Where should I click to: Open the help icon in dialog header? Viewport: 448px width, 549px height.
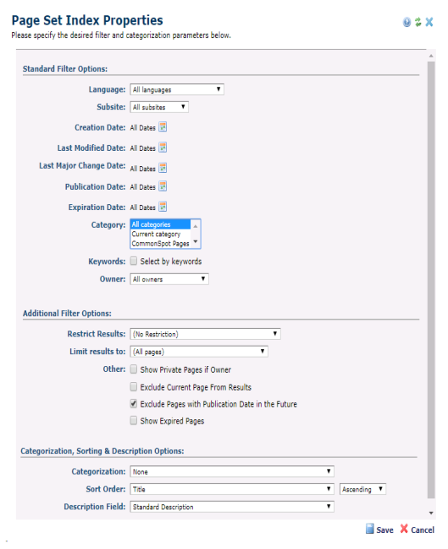pyautogui.click(x=407, y=22)
